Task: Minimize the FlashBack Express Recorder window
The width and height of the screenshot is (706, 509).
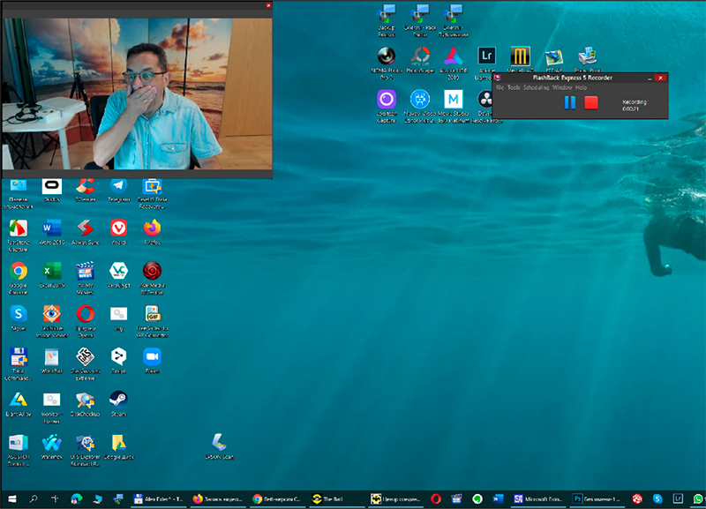Action: point(648,79)
